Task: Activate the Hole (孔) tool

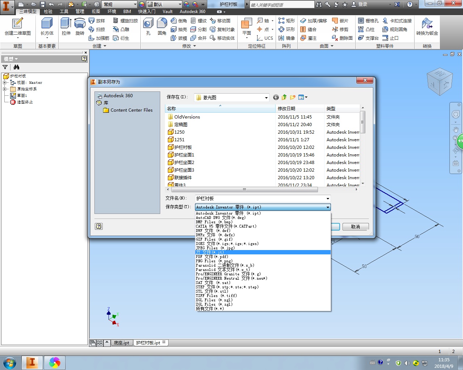Action: (148, 27)
